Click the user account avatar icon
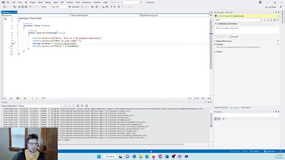285x160 pixels. pos(260,2)
